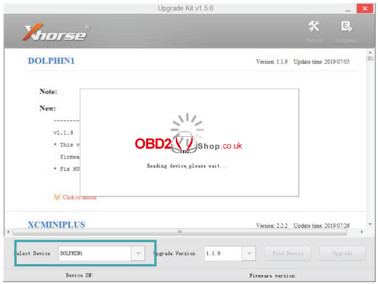Close the Upgrade Kit window
This screenshot has height=284, width=378.
point(365,8)
